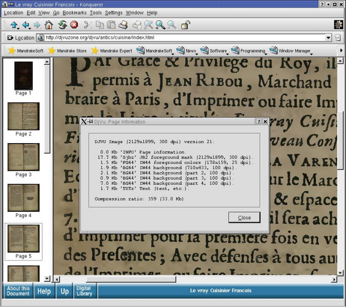The height and width of the screenshot is (307, 346).
Task: Open the Settings menu
Action: pyautogui.click(x=113, y=13)
